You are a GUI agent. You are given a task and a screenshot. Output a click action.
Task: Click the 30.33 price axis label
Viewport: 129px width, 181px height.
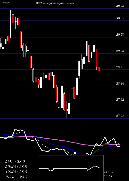point(120,18)
